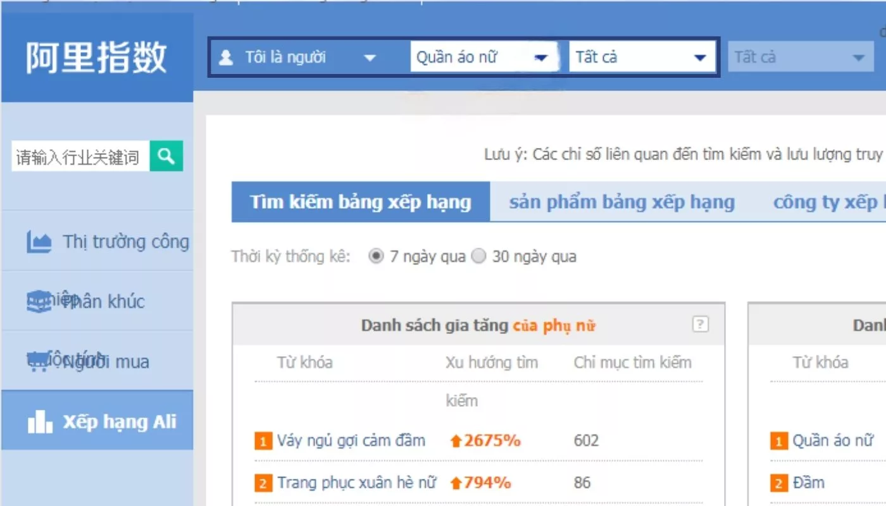Viewport: 886px width, 506px height.
Task: Click search index value 602
Action: point(586,441)
